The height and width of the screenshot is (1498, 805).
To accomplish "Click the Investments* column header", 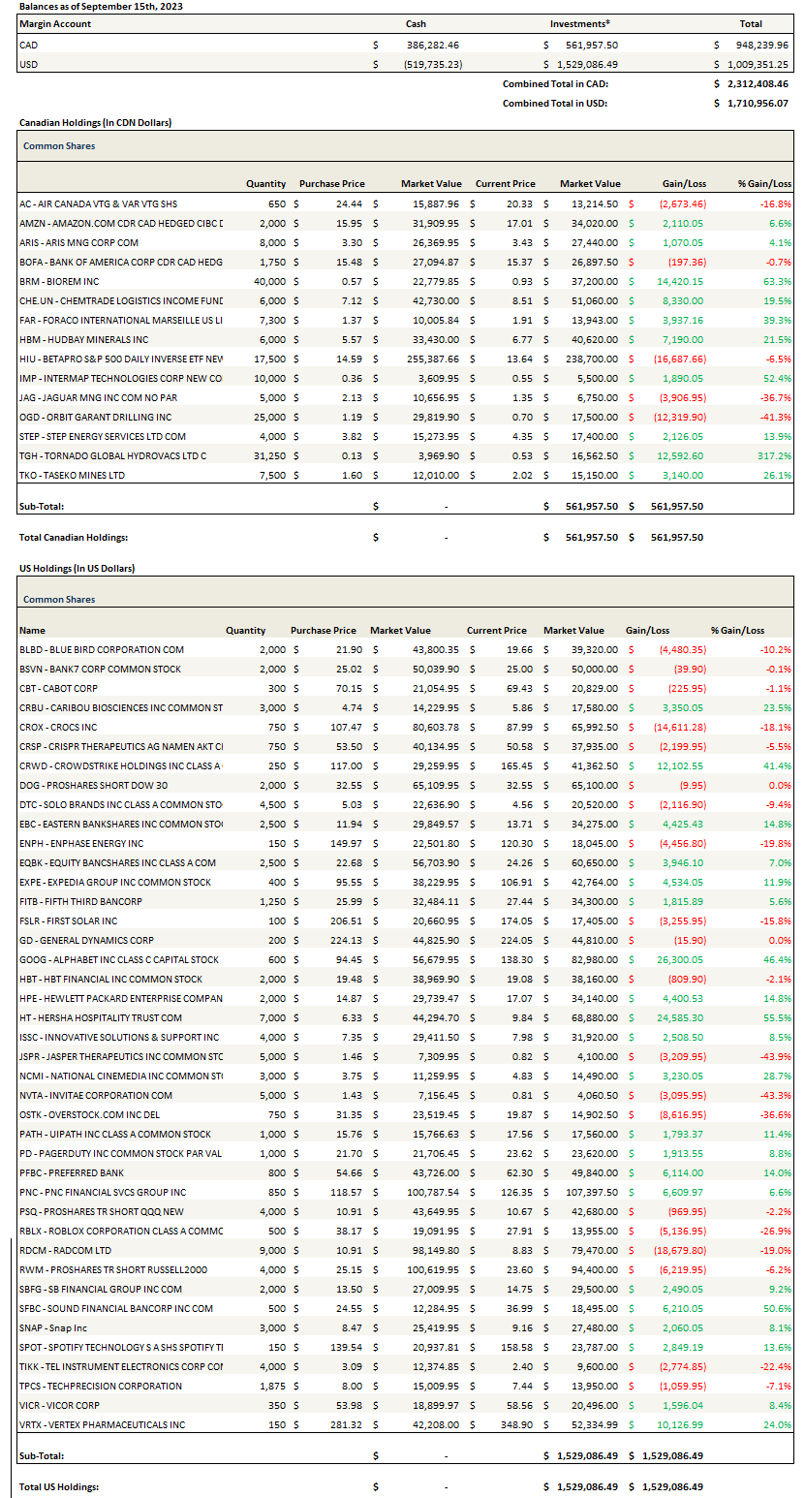I will 580,24.
